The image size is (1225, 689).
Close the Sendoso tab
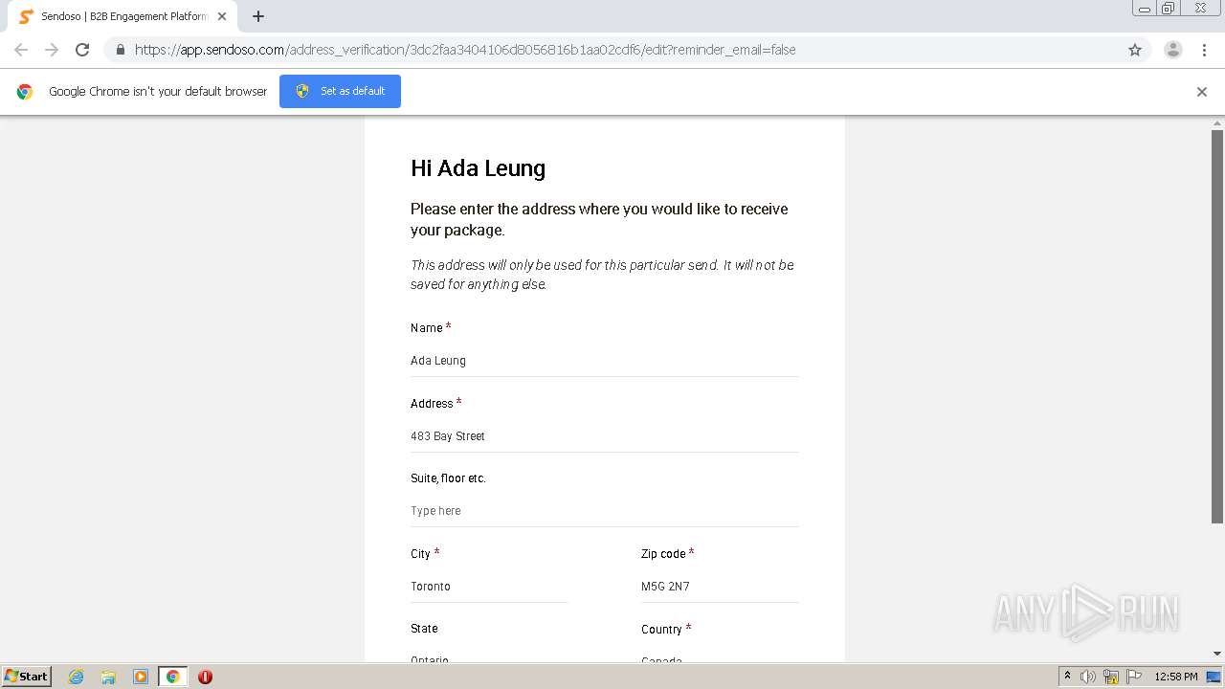coord(222,16)
